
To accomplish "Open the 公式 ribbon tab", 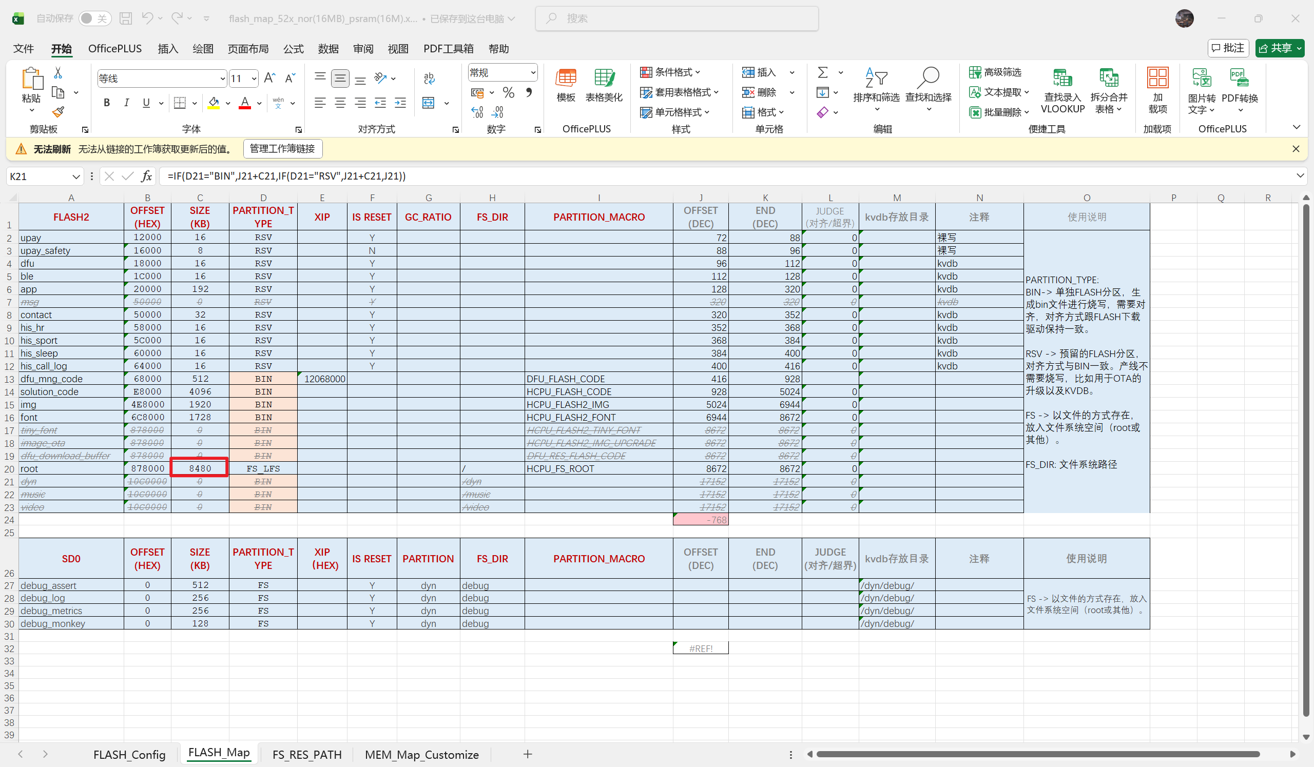I will pos(293,48).
